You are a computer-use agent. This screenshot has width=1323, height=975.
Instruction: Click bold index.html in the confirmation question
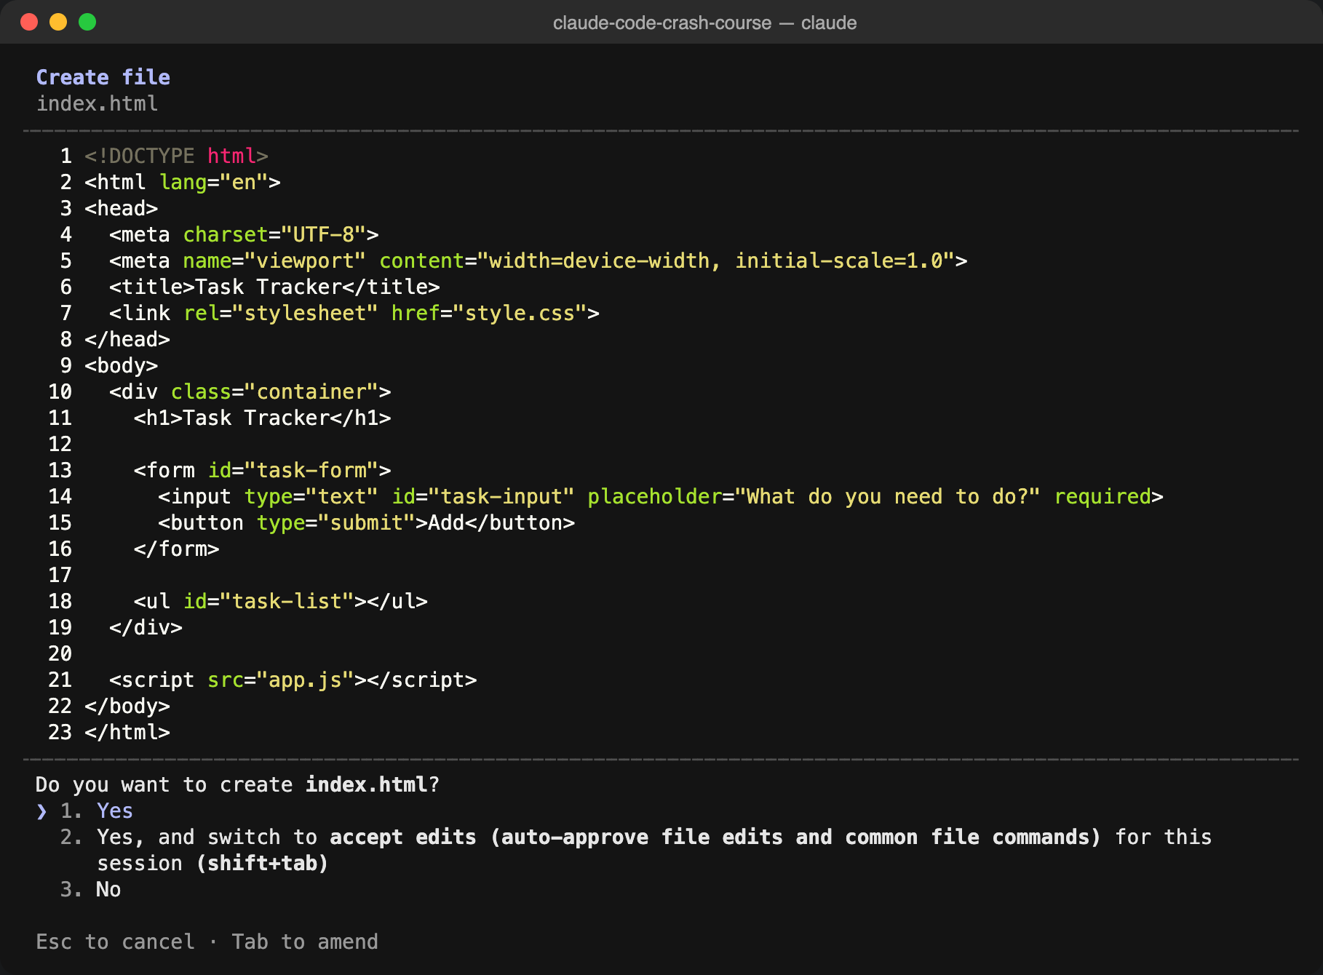tap(366, 784)
